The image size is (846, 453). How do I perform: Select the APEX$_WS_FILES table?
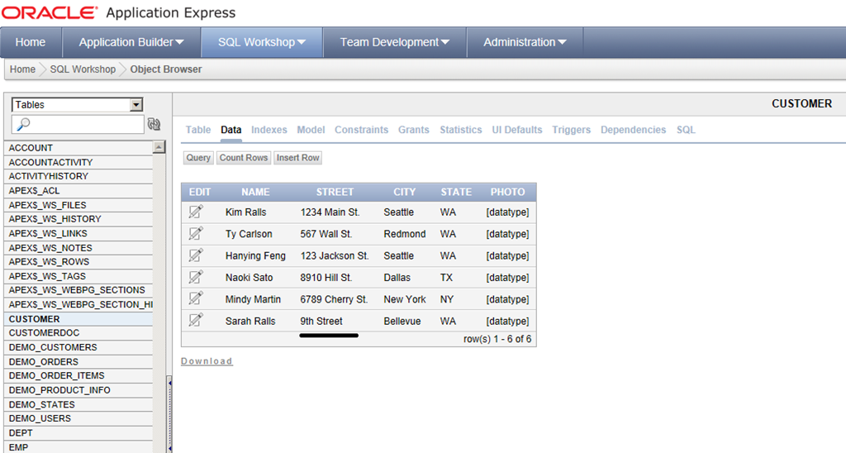[x=78, y=205]
